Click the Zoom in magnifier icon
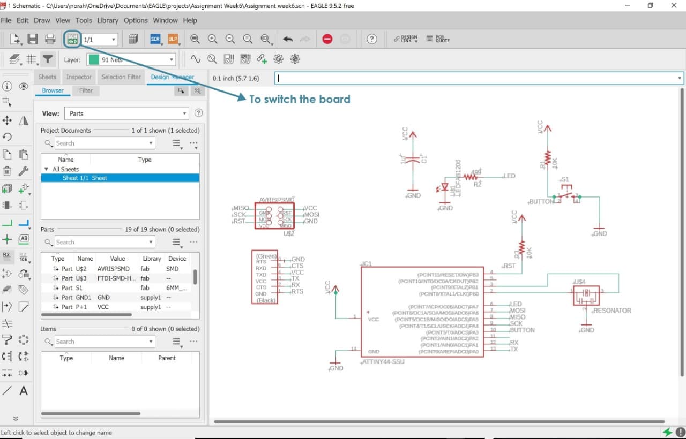The width and height of the screenshot is (686, 439). coord(213,39)
